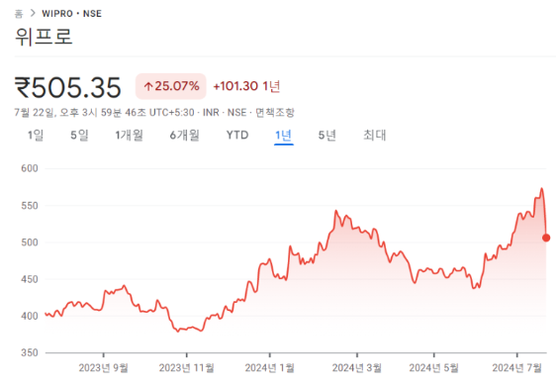Switch to the 1일 range tab
The image size is (556, 387).
pyautogui.click(x=36, y=135)
